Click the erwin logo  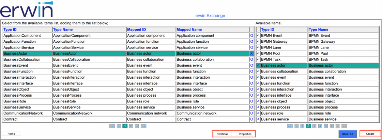[27, 9]
